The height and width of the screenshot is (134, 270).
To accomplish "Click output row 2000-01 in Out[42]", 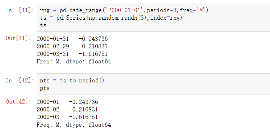I will 67,102.
